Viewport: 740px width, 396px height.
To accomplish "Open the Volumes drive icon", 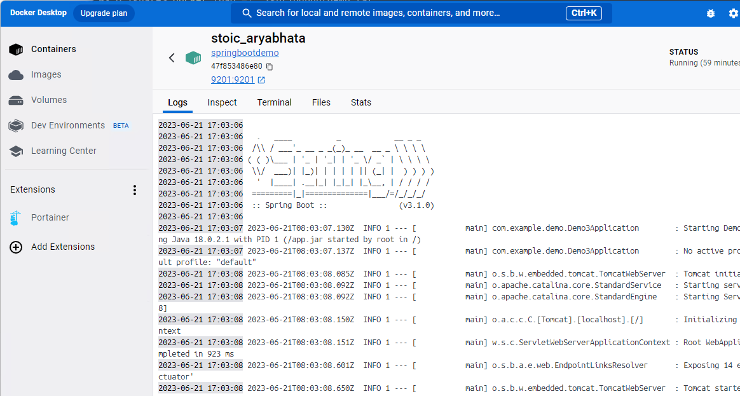I will click(x=16, y=100).
